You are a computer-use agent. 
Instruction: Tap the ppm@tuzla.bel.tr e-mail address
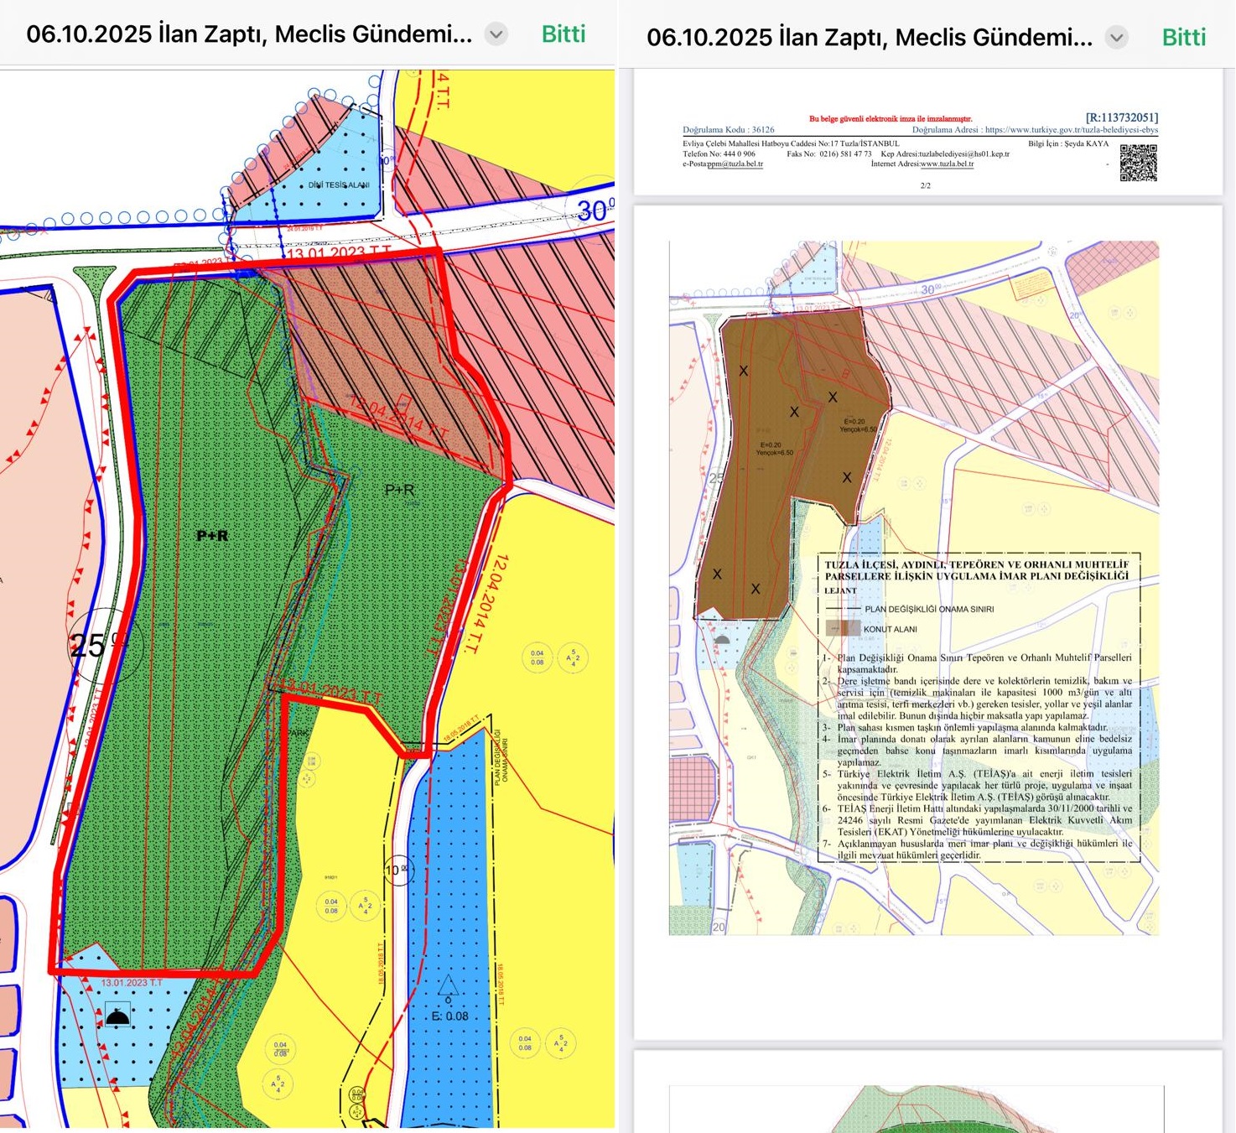pos(735,164)
